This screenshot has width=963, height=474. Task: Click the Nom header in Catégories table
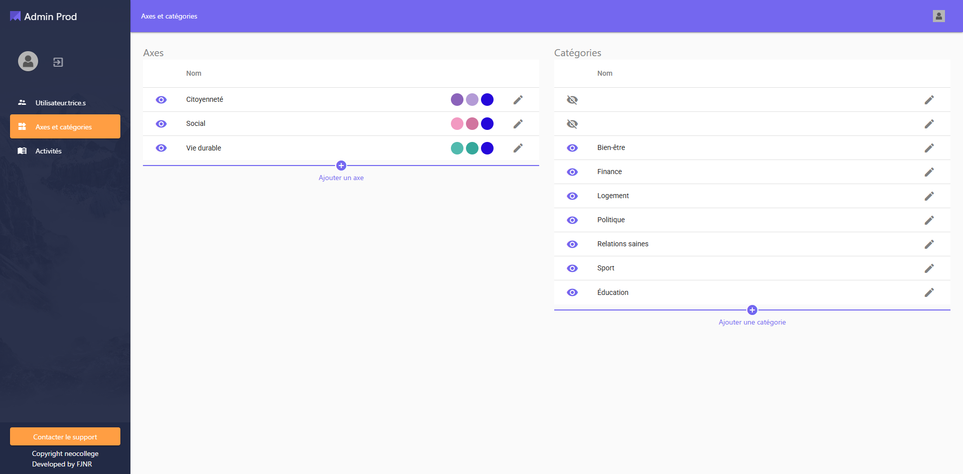pyautogui.click(x=605, y=73)
